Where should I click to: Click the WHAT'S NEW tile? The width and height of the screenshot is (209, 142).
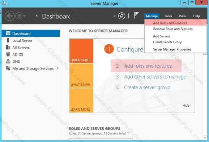81,76
